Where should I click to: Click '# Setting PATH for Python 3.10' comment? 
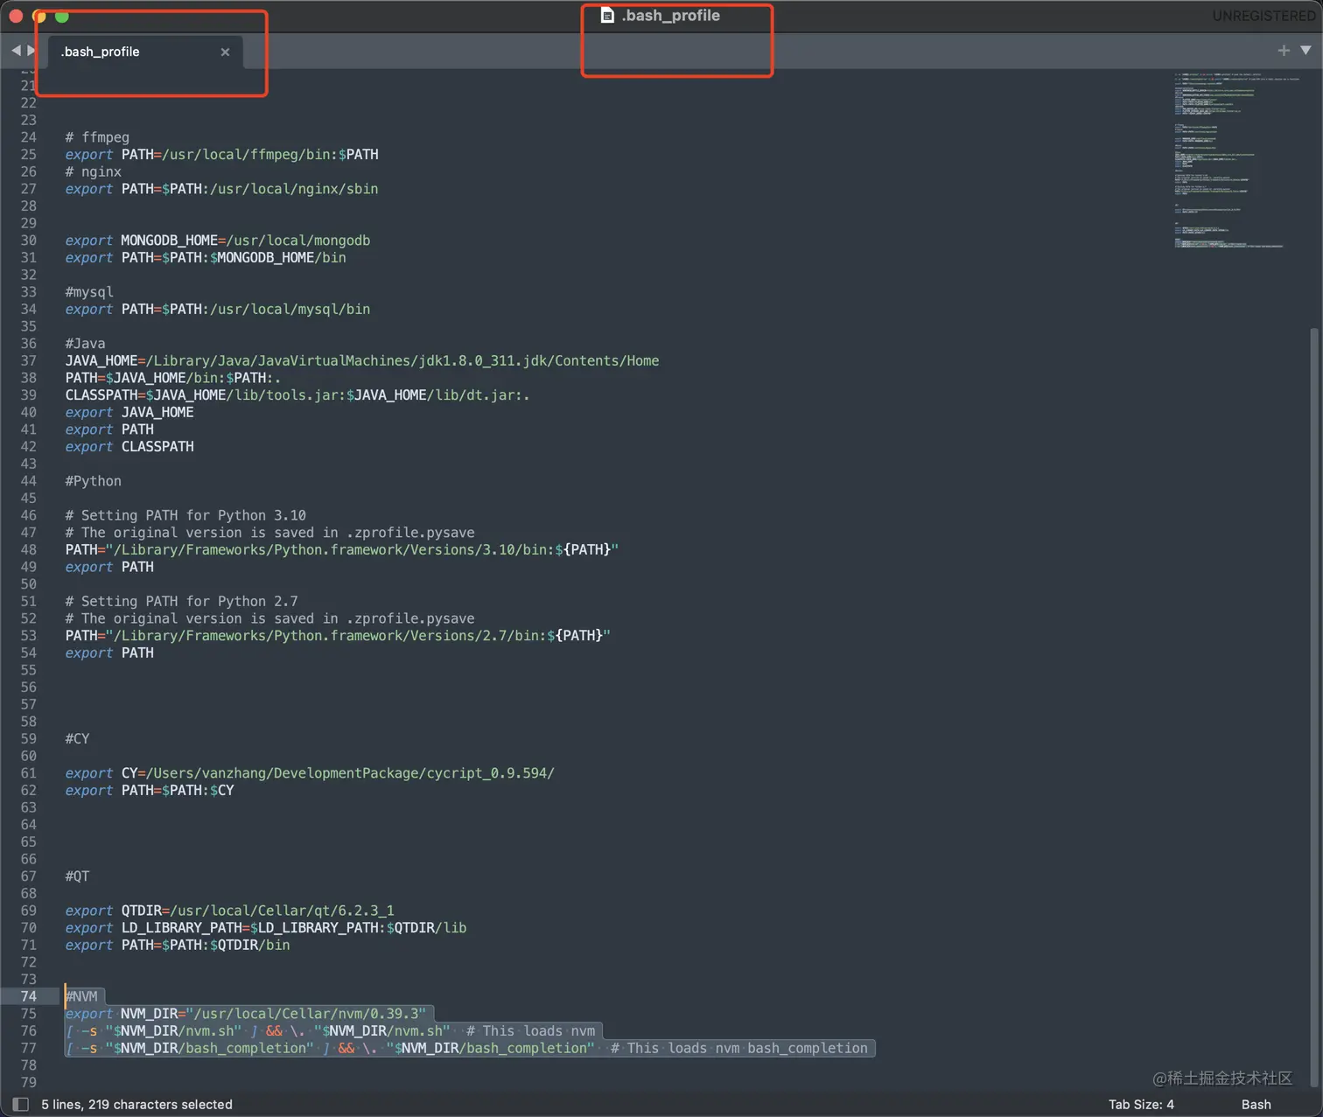[x=185, y=515]
